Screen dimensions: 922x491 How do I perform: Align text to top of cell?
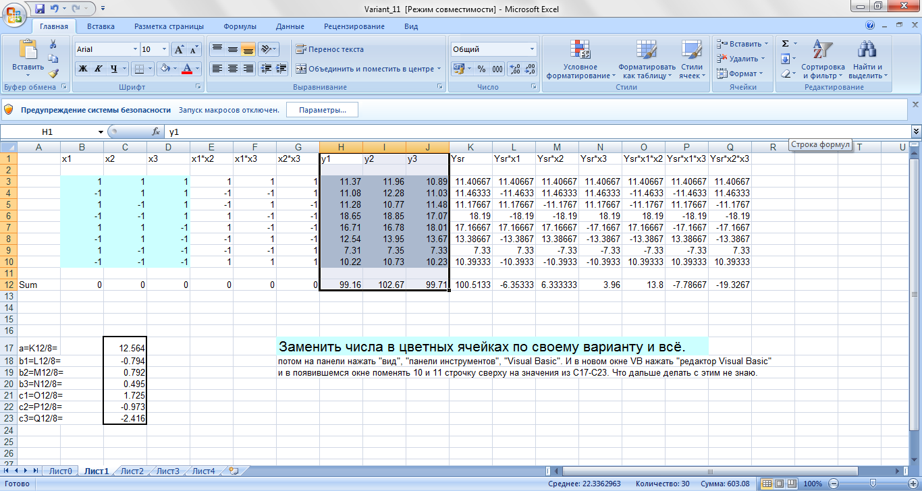[217, 49]
